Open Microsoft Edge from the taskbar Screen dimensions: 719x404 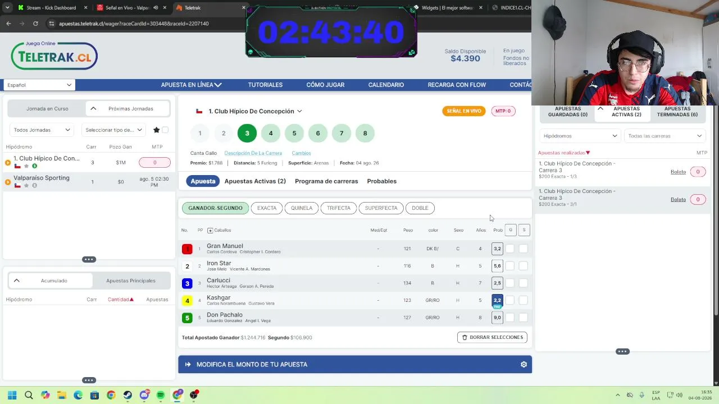click(x=78, y=395)
